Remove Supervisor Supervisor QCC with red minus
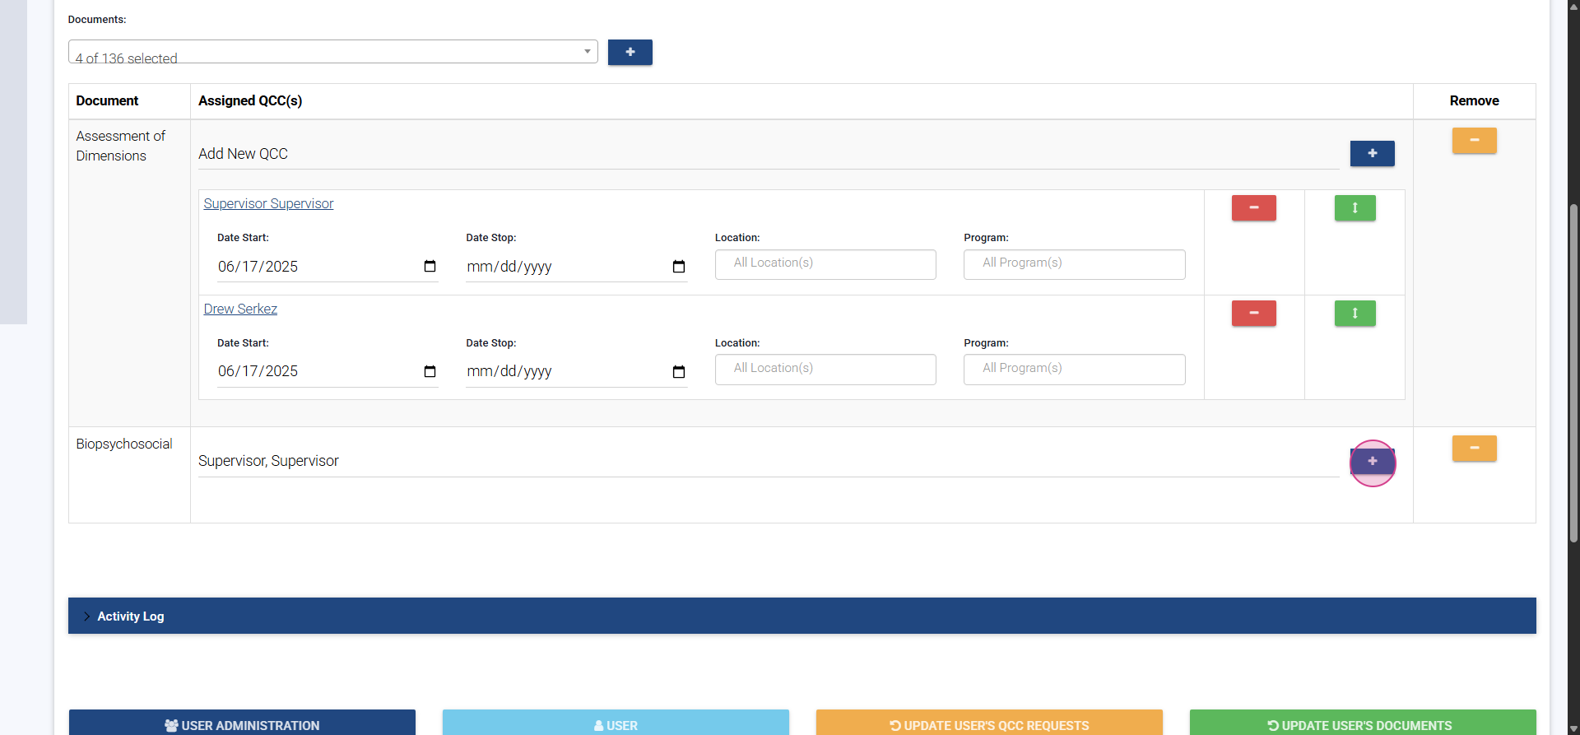 pyautogui.click(x=1252, y=207)
